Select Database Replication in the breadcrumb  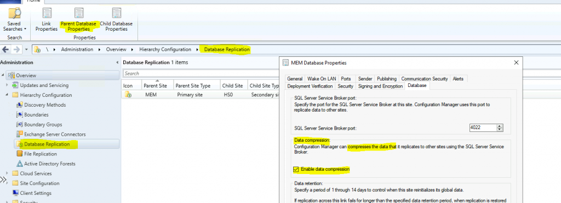[x=226, y=49]
